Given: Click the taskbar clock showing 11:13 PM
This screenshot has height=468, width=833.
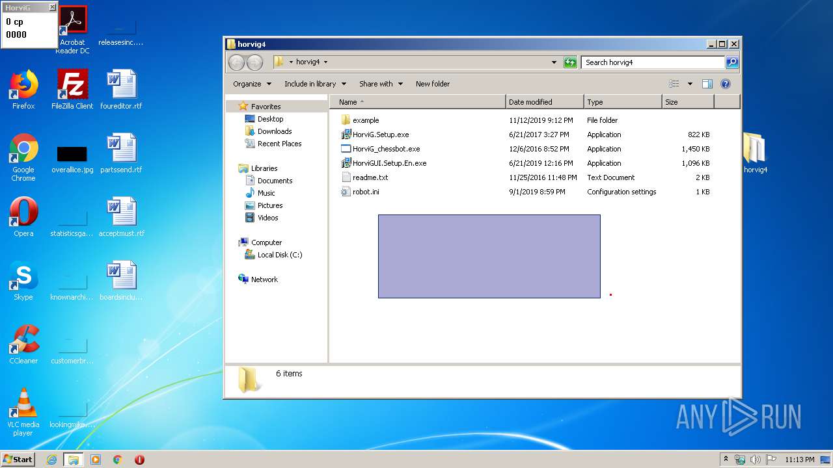Looking at the screenshot, I should click(x=799, y=460).
